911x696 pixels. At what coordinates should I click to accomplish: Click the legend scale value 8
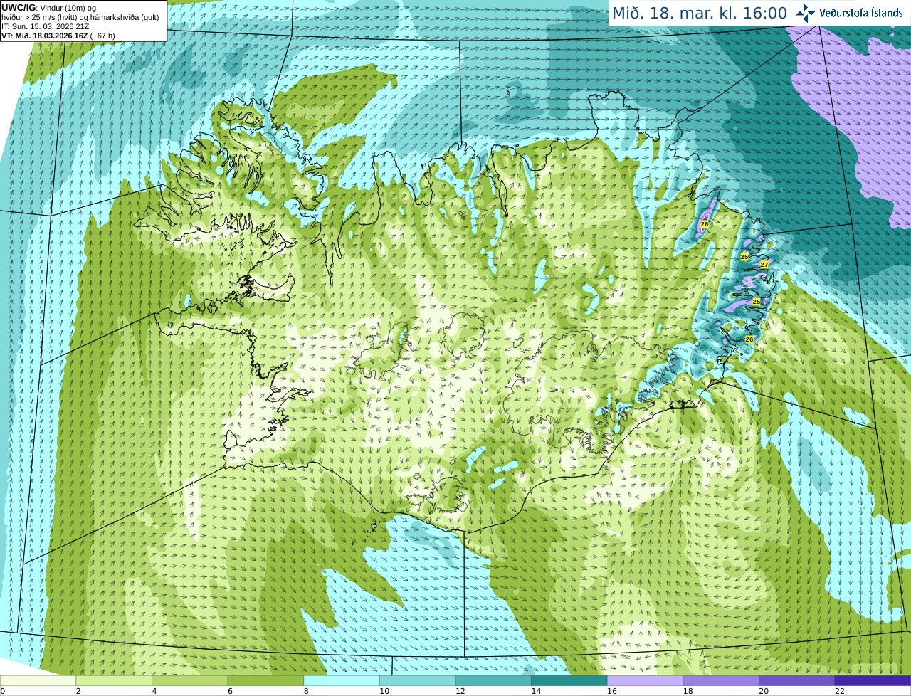tap(307, 690)
